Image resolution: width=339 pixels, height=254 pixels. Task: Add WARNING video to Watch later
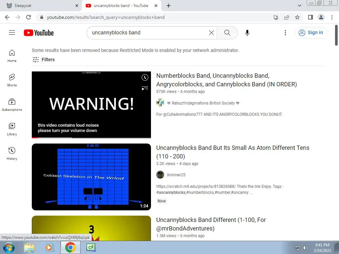145,77
